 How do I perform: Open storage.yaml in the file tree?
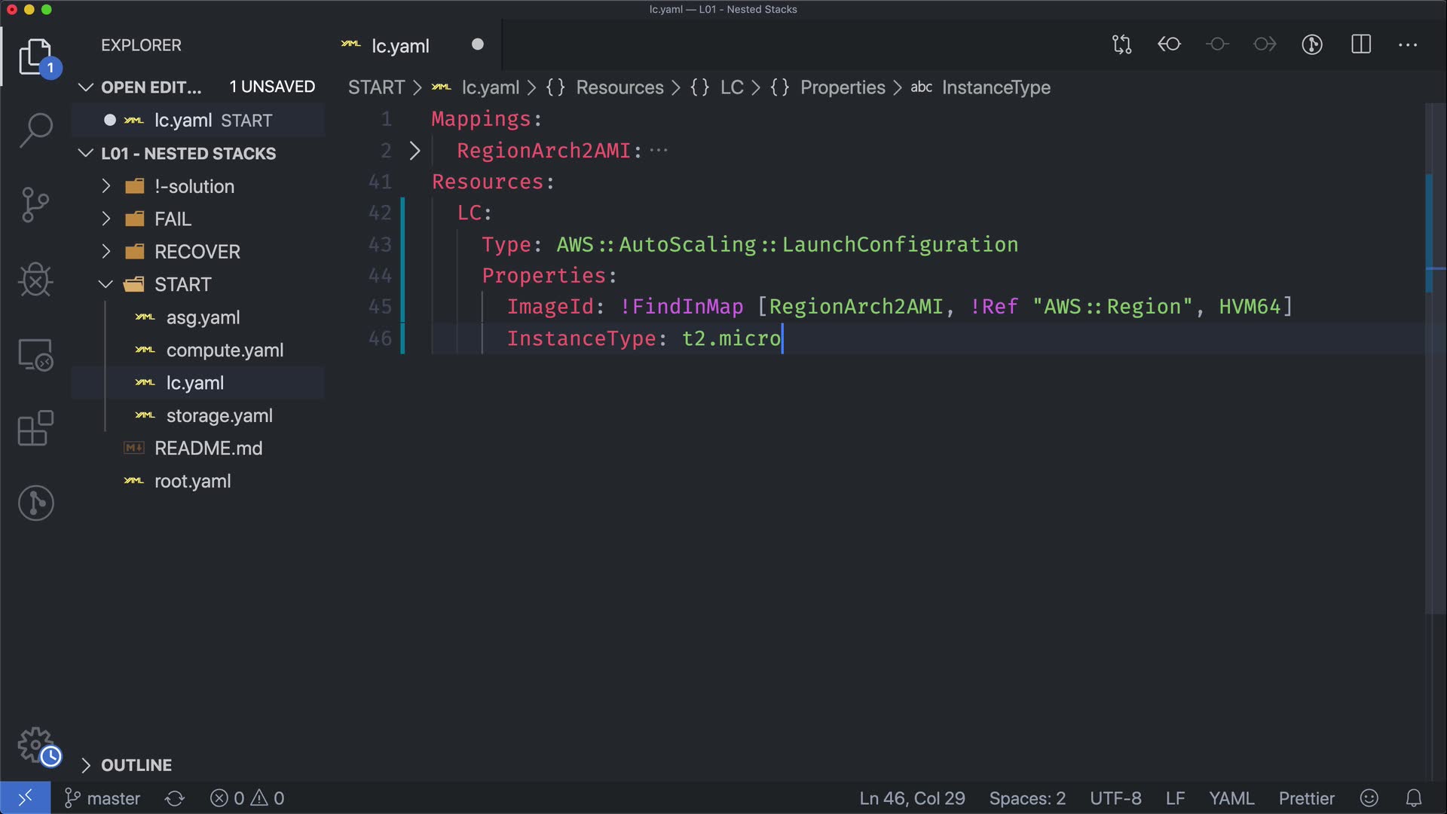(219, 416)
